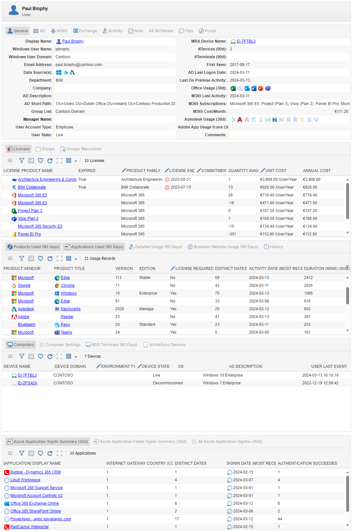
Task: Click the Windows data source icon
Action: [59, 73]
